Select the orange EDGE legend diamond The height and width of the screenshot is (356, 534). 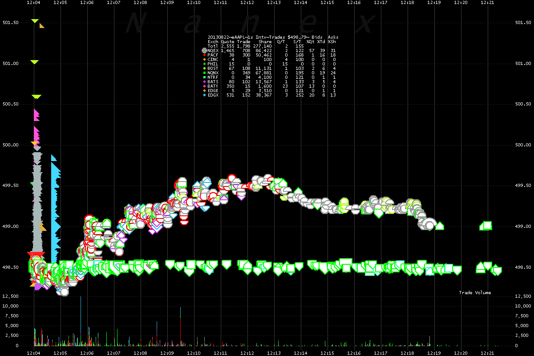click(204, 90)
